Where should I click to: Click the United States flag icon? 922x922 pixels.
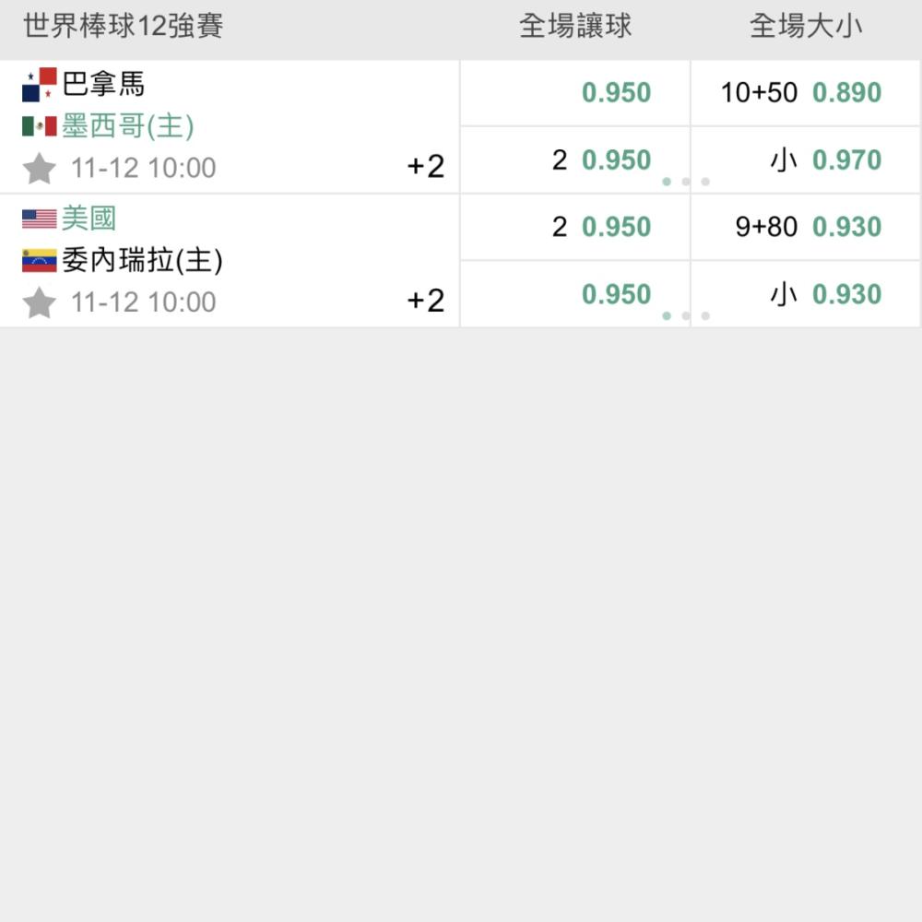point(39,219)
